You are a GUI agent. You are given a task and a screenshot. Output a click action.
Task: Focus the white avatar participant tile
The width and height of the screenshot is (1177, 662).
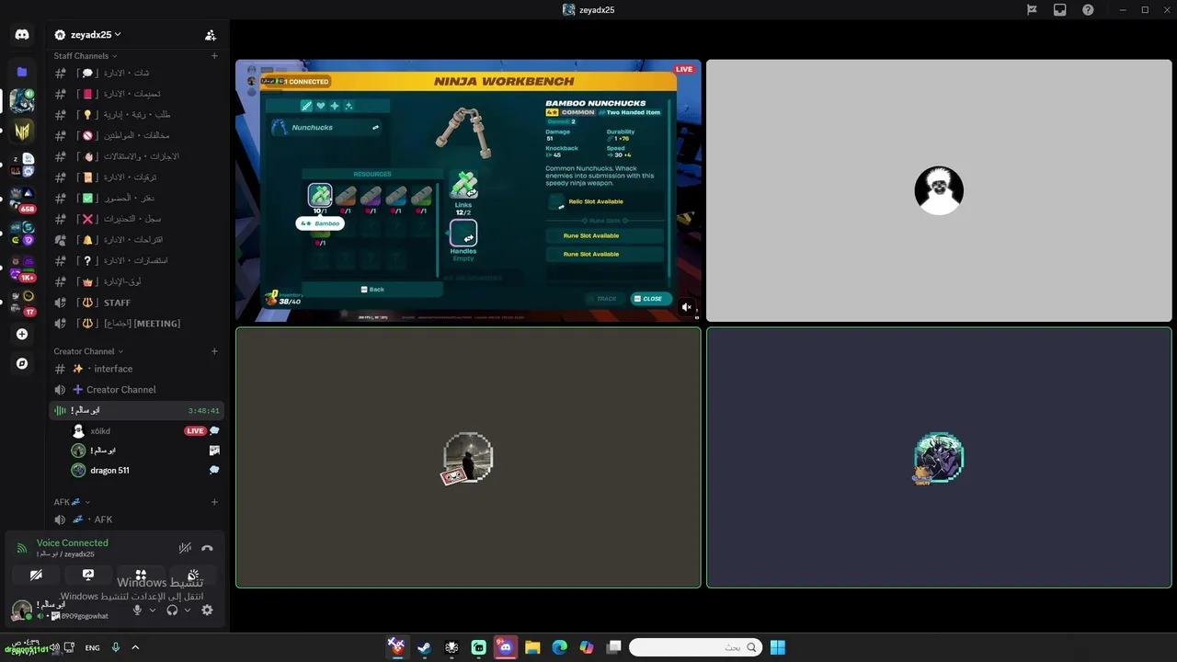pyautogui.click(x=939, y=190)
